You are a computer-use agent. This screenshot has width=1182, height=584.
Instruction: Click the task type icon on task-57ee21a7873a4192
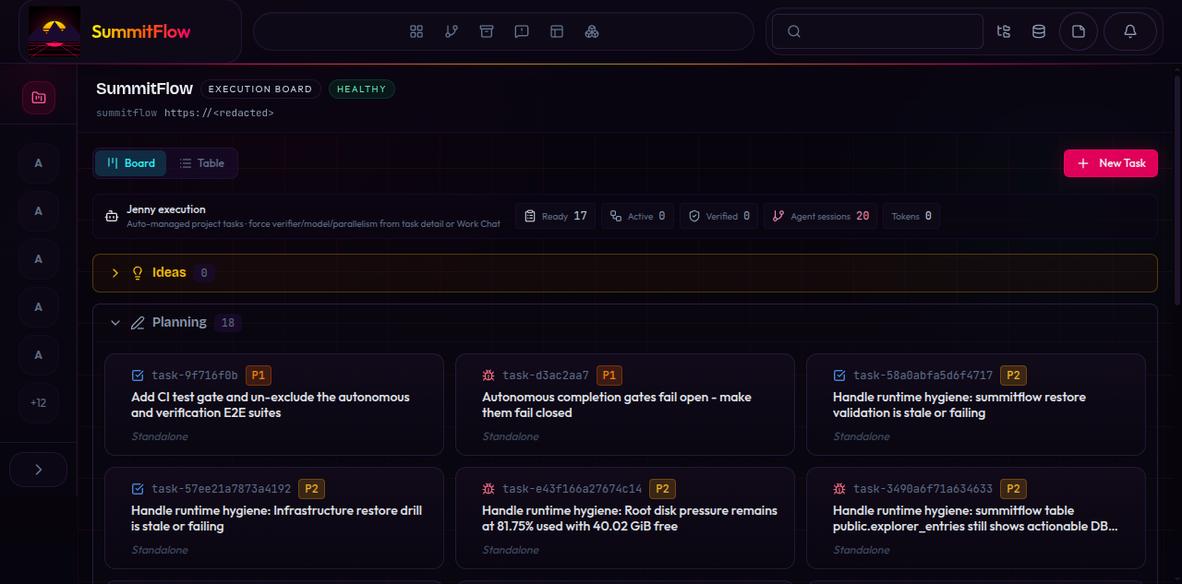click(x=139, y=489)
